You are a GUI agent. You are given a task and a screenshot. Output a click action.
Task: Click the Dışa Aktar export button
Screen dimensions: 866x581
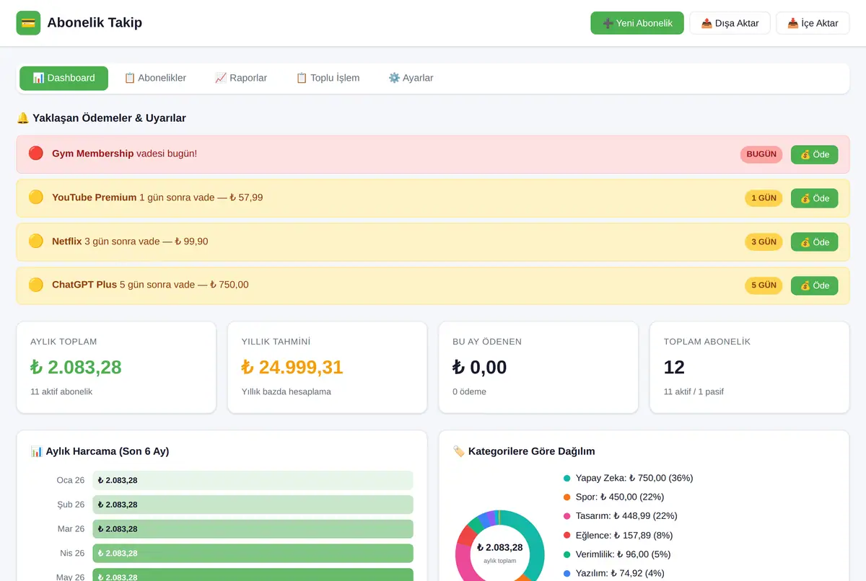(730, 23)
